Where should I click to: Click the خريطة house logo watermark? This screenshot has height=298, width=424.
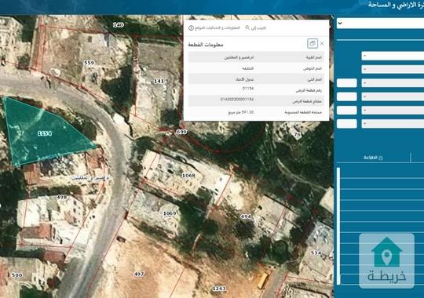pyautogui.click(x=386, y=260)
